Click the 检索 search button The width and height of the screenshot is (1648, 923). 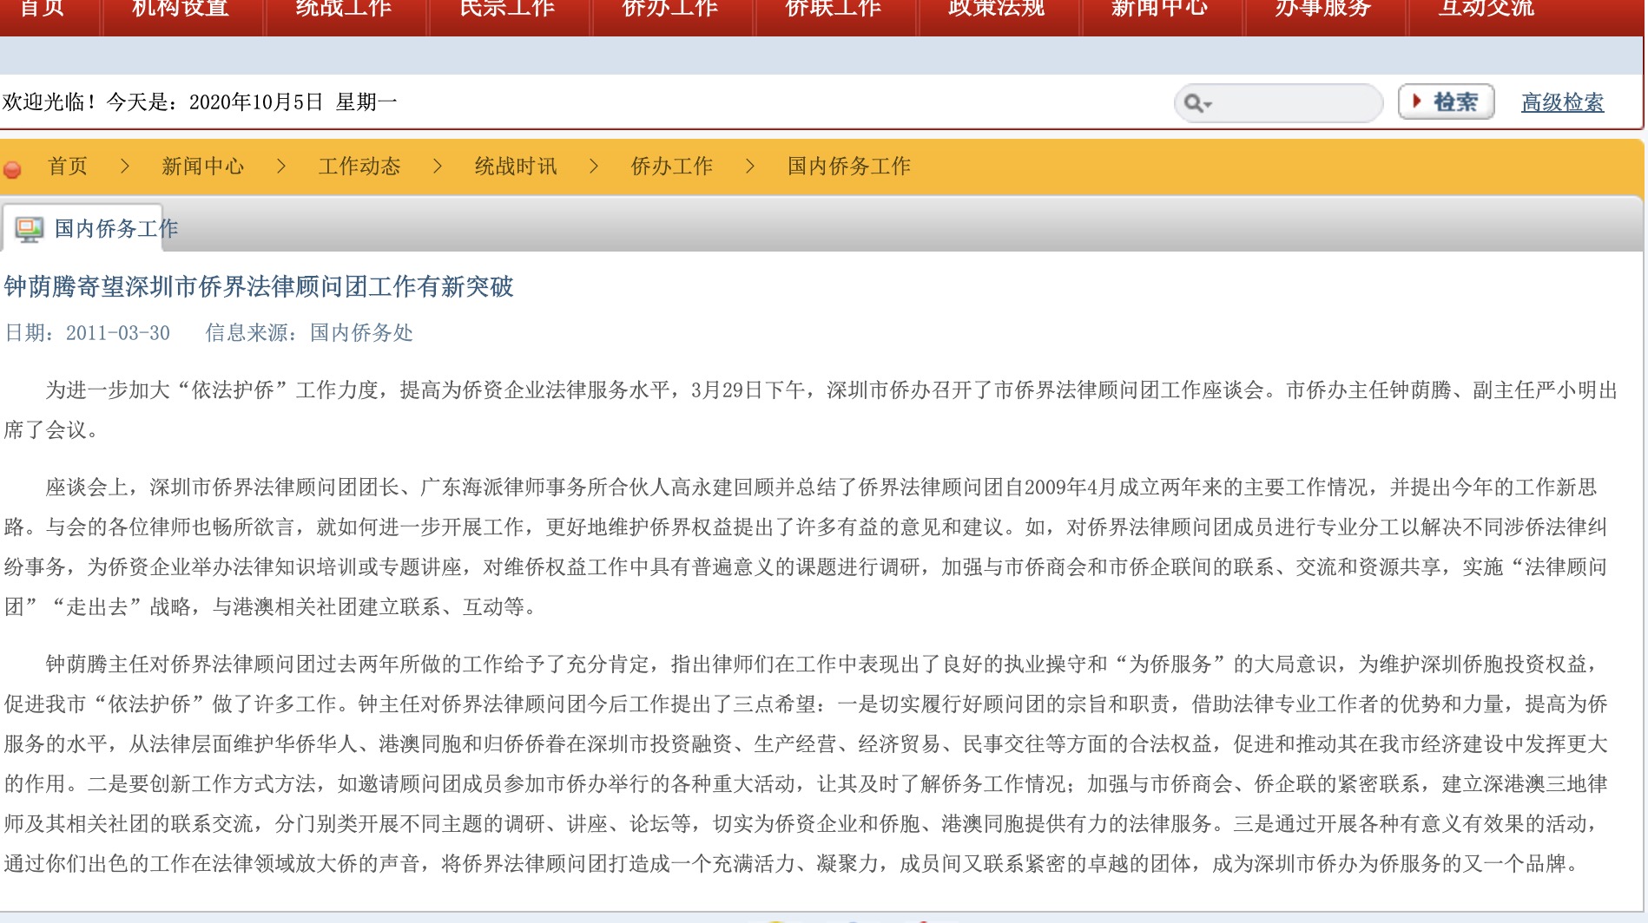click(x=1446, y=102)
